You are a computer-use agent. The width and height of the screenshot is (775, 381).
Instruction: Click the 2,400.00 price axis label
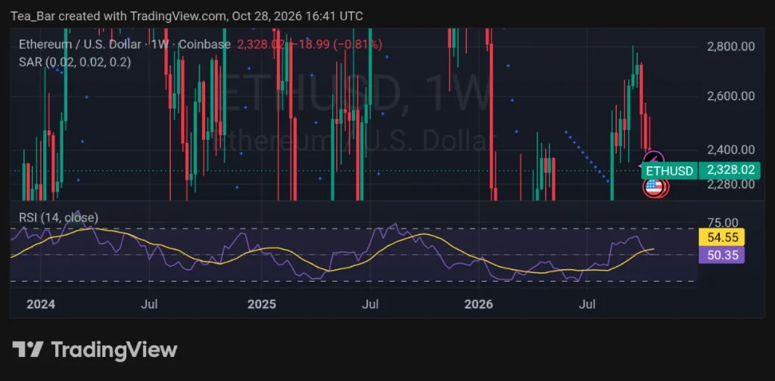coord(731,149)
